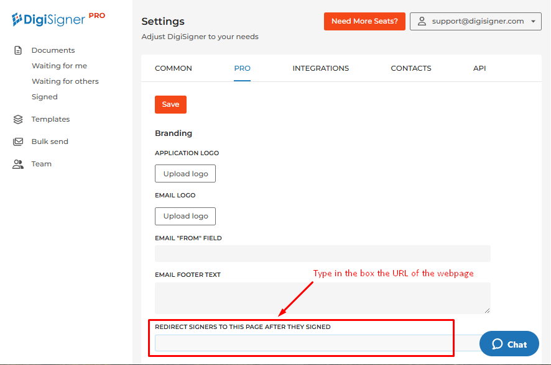Click the user avatar icon beside the email

pos(422,21)
